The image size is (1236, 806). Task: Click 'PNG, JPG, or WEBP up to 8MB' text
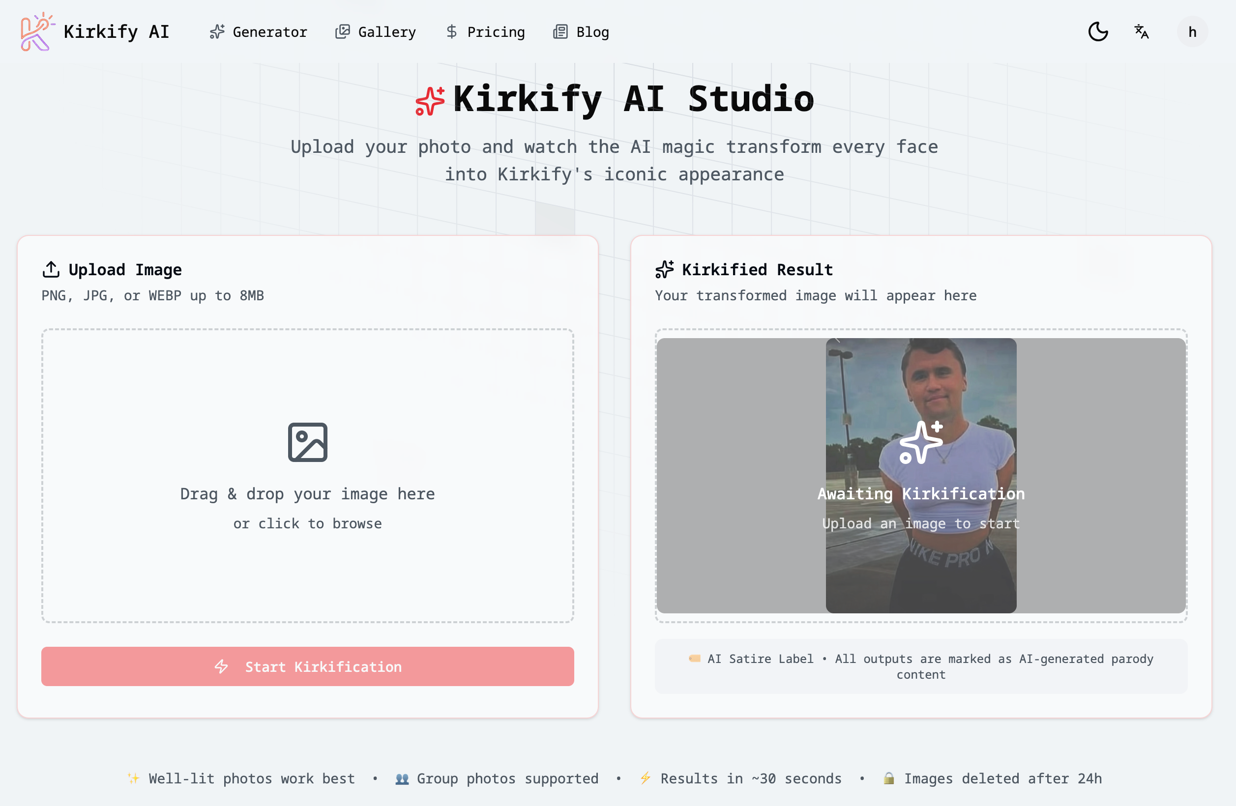[x=153, y=296]
